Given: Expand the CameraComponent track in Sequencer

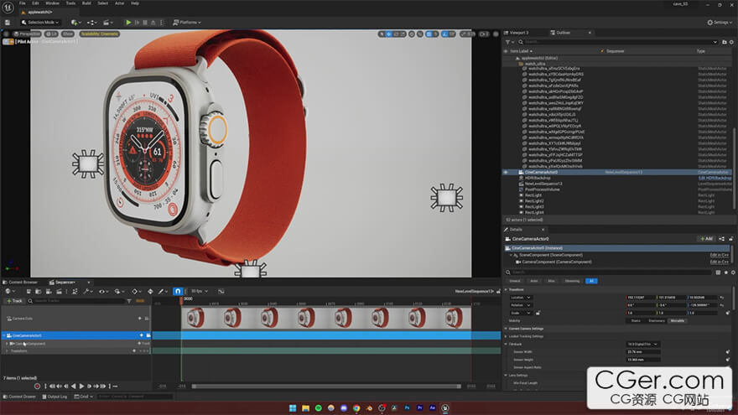Looking at the screenshot, I should (x=7, y=344).
